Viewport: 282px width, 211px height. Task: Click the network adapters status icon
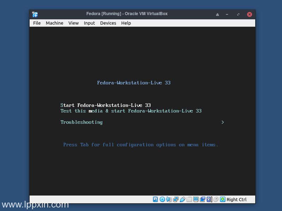point(176,199)
